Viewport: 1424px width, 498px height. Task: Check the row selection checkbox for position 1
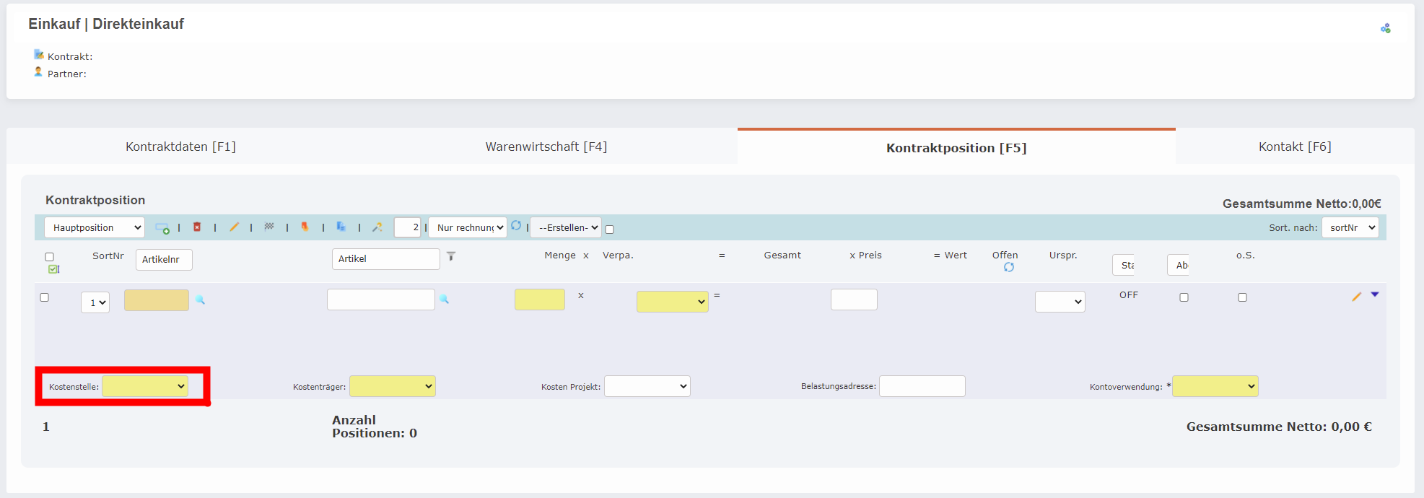coord(45,297)
